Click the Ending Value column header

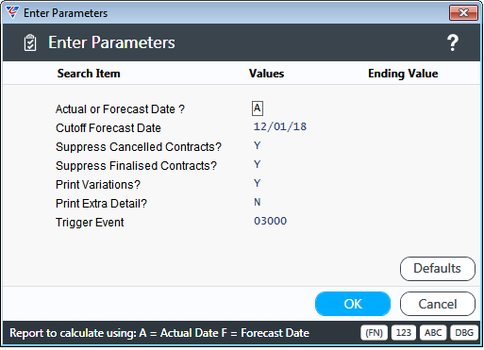(x=403, y=74)
